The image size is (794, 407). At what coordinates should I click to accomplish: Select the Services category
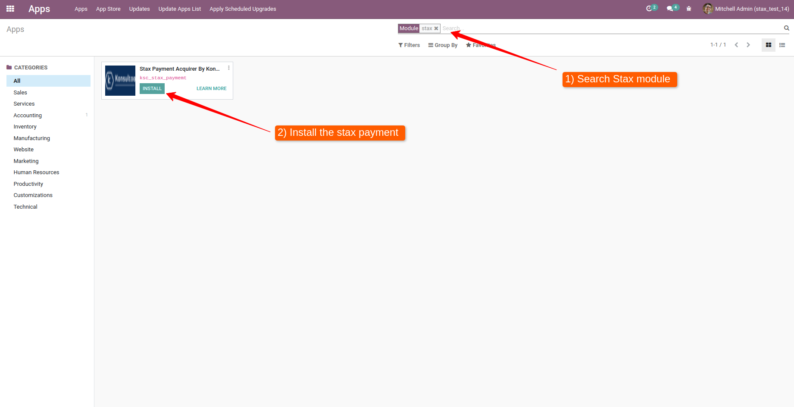point(48,104)
